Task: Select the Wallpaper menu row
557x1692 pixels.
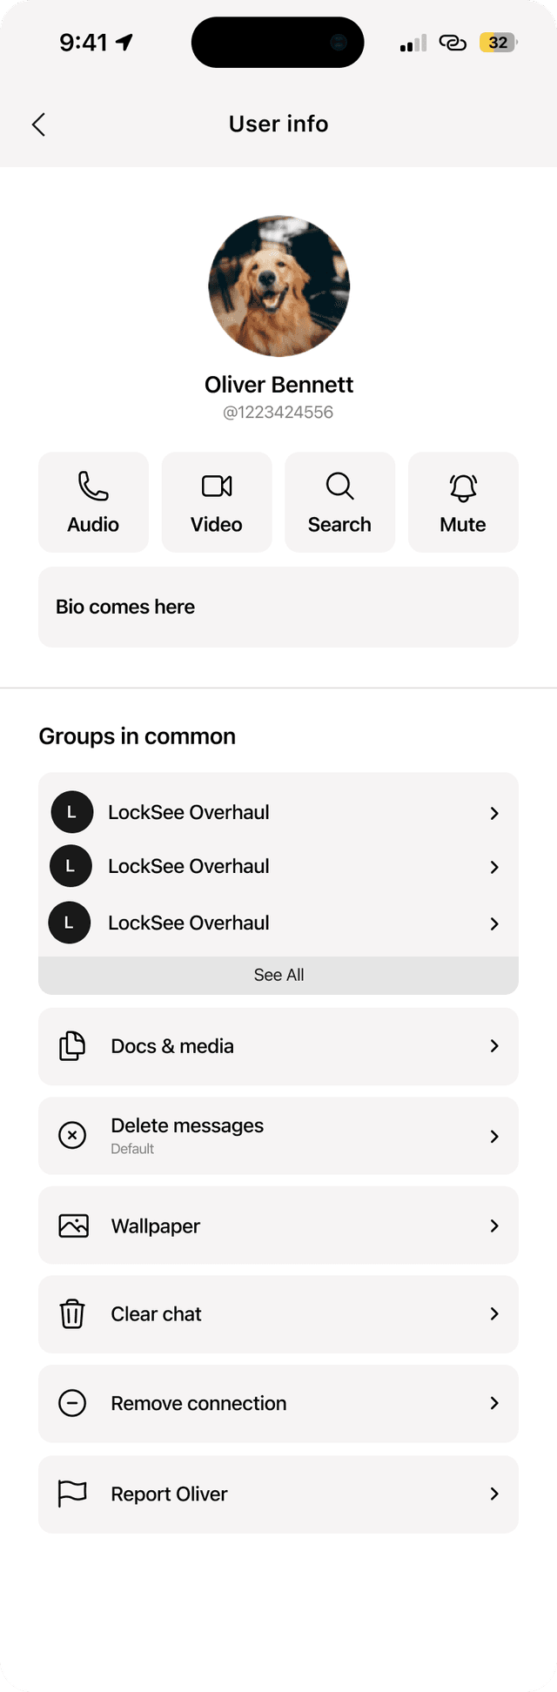Action: 278,1225
